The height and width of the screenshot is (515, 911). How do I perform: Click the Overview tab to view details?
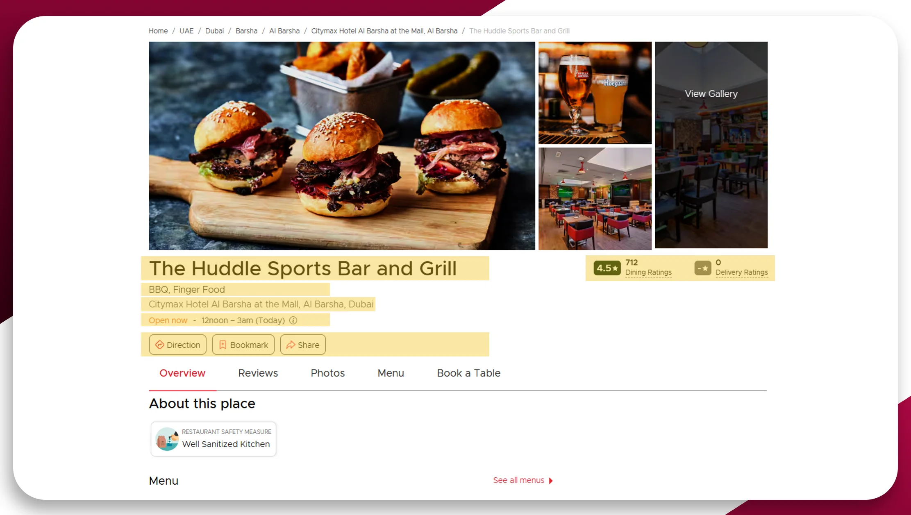(182, 373)
